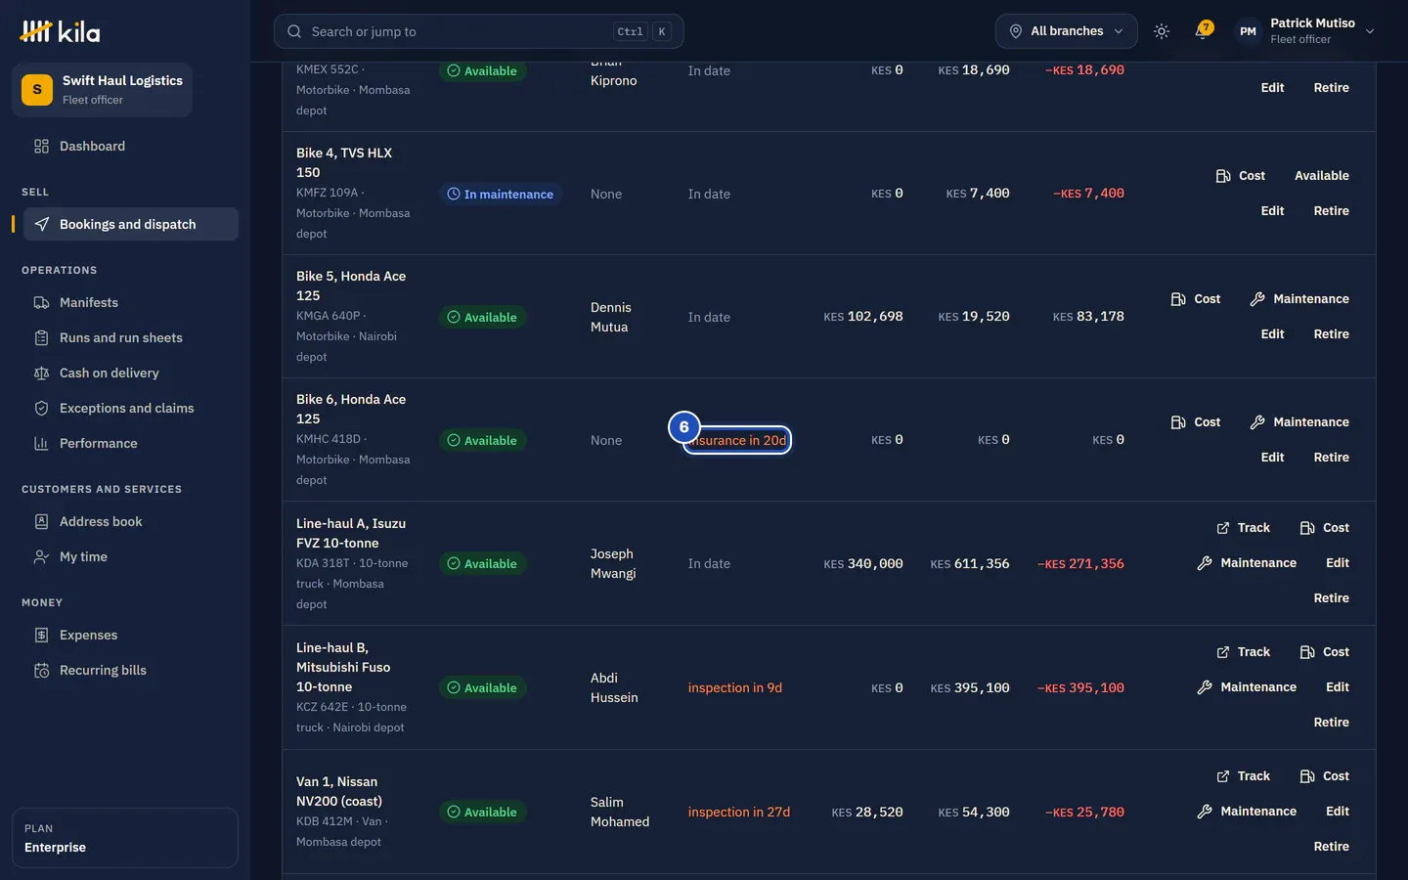Click KES 340,000 amount for Line-haul A
The width and height of the screenshot is (1408, 880).
click(863, 564)
